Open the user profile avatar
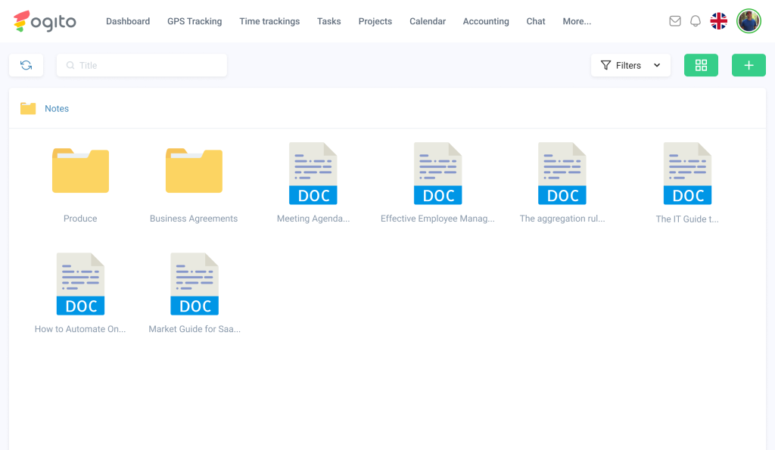The image size is (775, 450). pos(749,21)
